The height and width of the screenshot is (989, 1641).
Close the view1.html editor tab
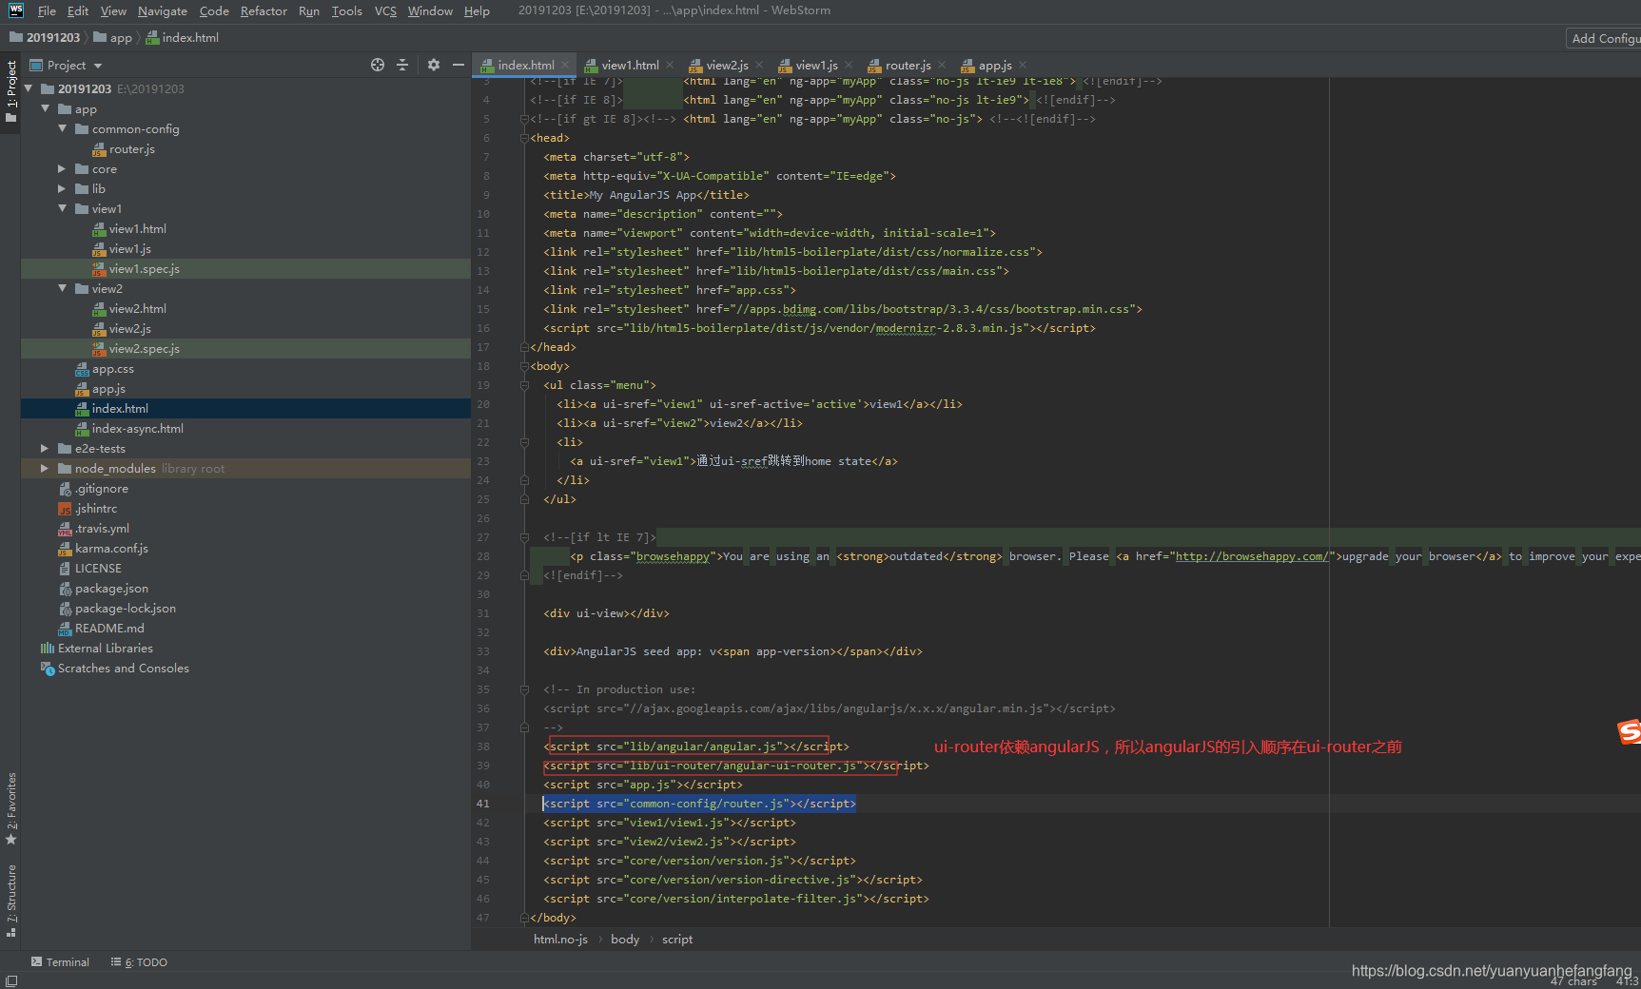[x=670, y=65]
